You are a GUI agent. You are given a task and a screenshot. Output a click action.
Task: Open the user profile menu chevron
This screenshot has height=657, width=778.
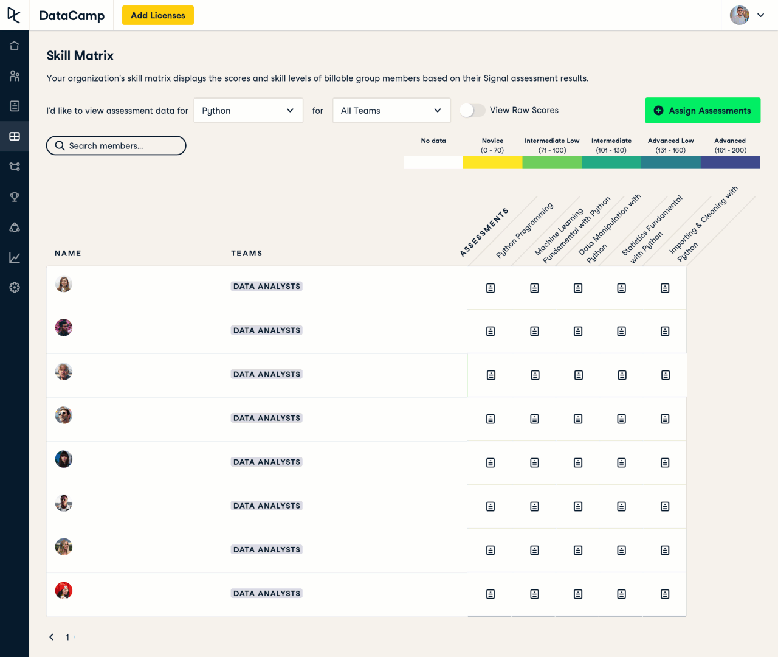(x=760, y=15)
